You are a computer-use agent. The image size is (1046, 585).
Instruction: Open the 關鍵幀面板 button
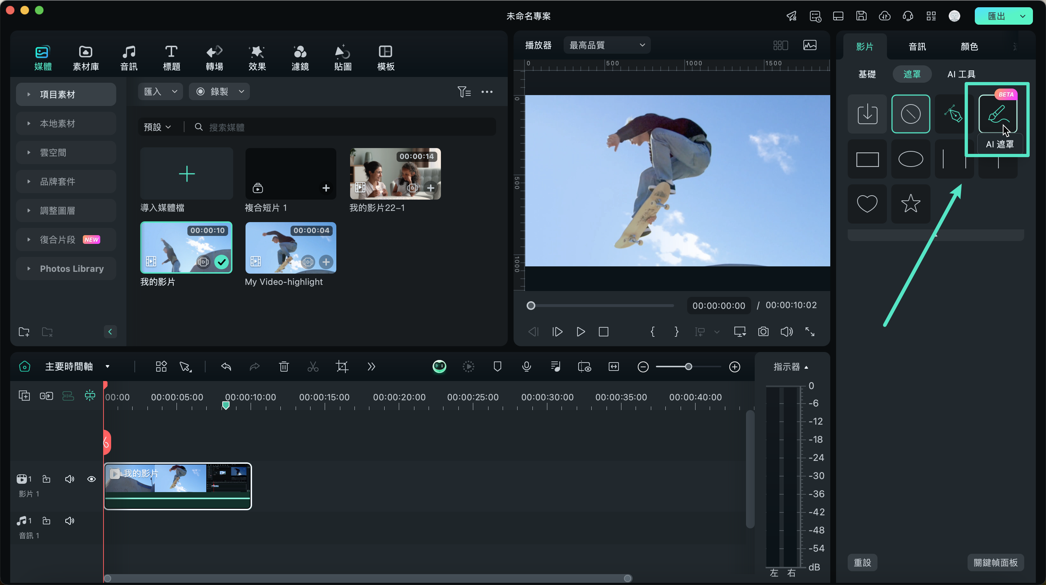coord(996,563)
